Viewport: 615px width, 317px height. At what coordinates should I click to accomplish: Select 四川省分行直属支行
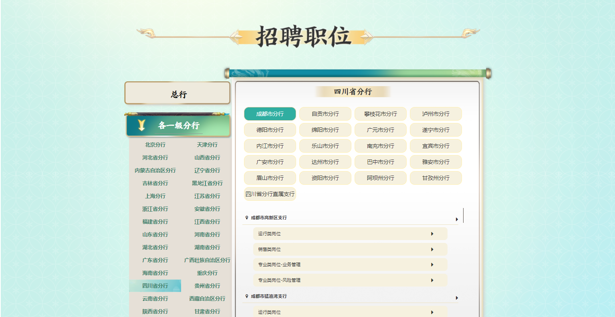click(x=270, y=194)
